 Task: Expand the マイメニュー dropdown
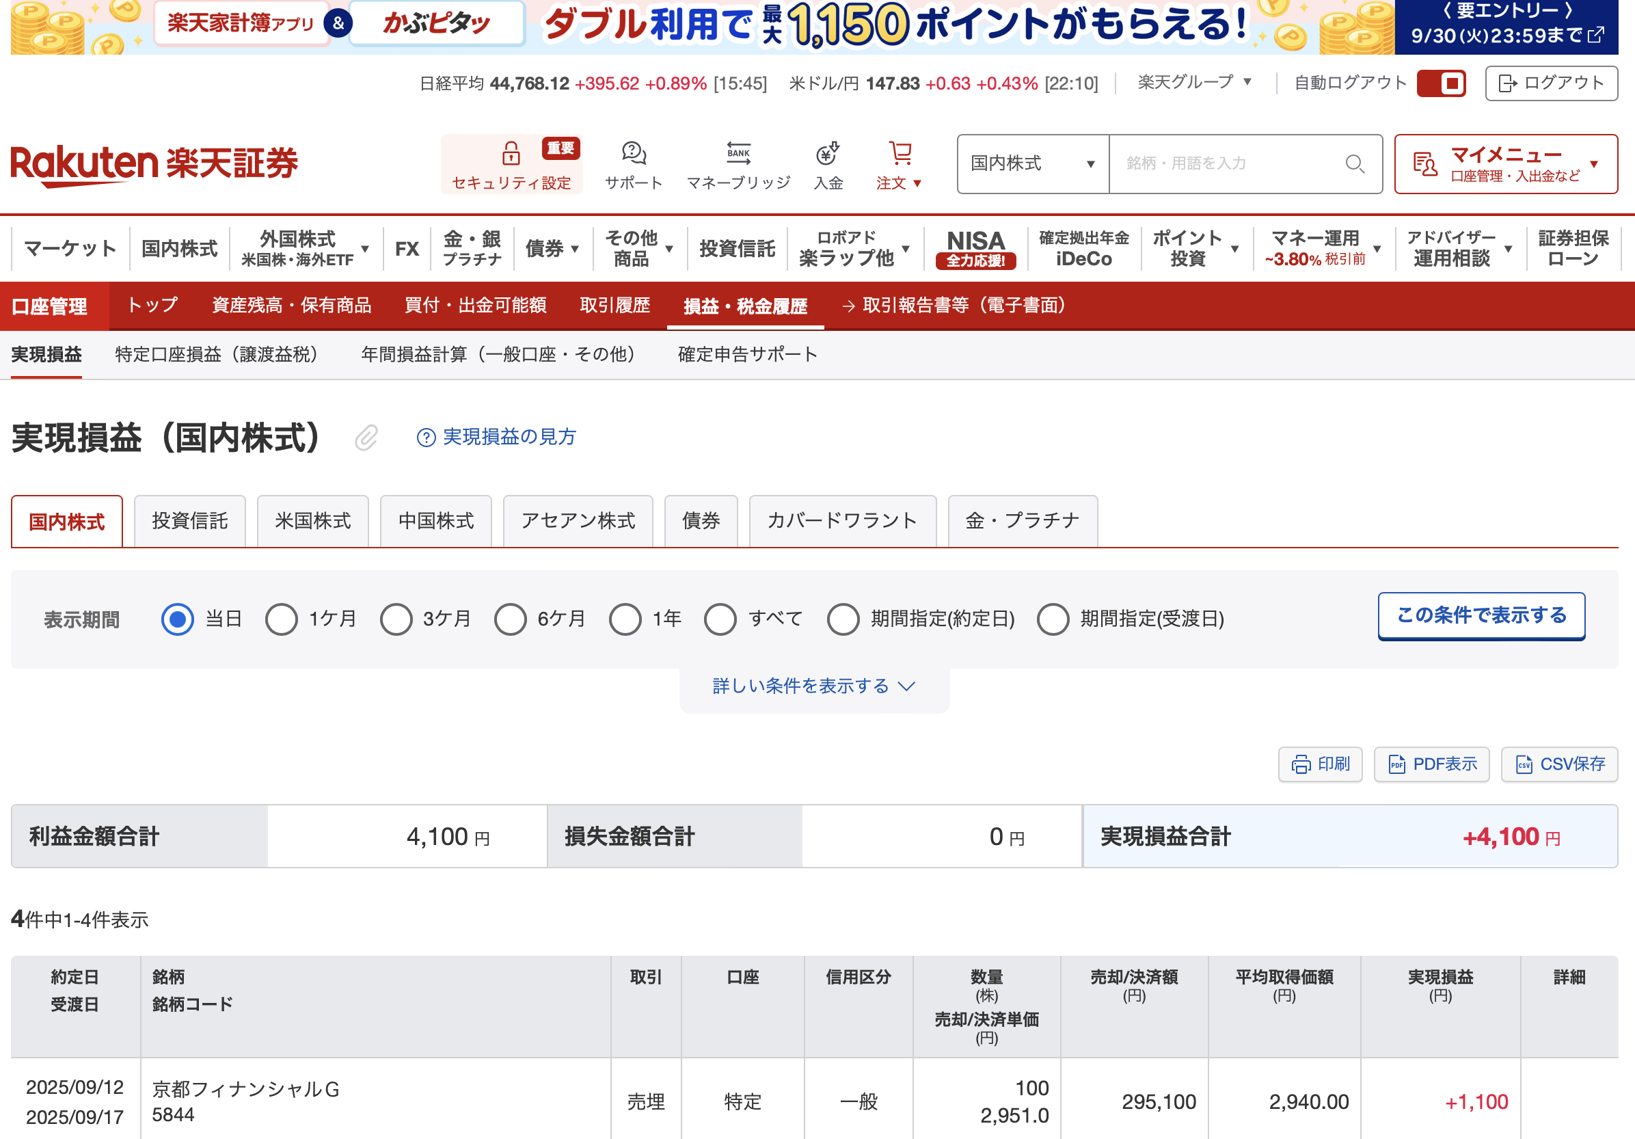1505,164
